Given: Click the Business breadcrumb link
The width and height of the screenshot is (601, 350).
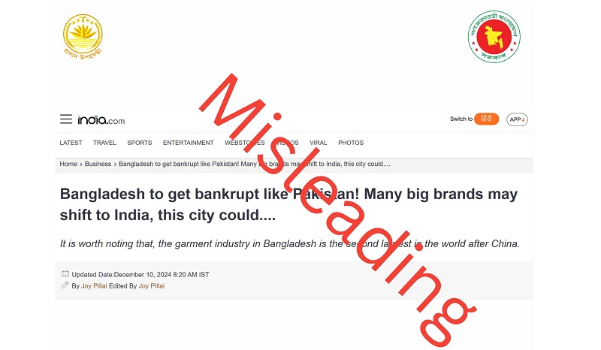Looking at the screenshot, I should (x=98, y=164).
